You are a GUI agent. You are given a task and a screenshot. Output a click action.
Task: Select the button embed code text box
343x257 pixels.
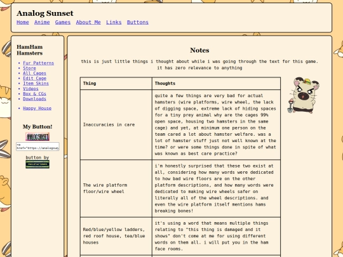37,147
